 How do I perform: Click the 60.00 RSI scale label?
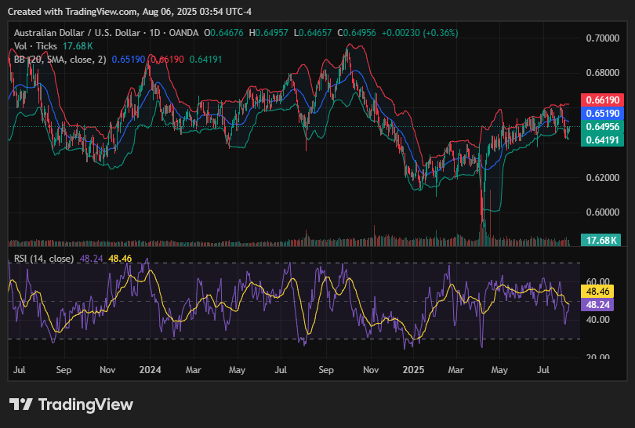(597, 281)
